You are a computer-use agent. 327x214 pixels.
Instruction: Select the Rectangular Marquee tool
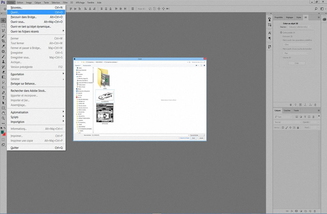pos(3,26)
